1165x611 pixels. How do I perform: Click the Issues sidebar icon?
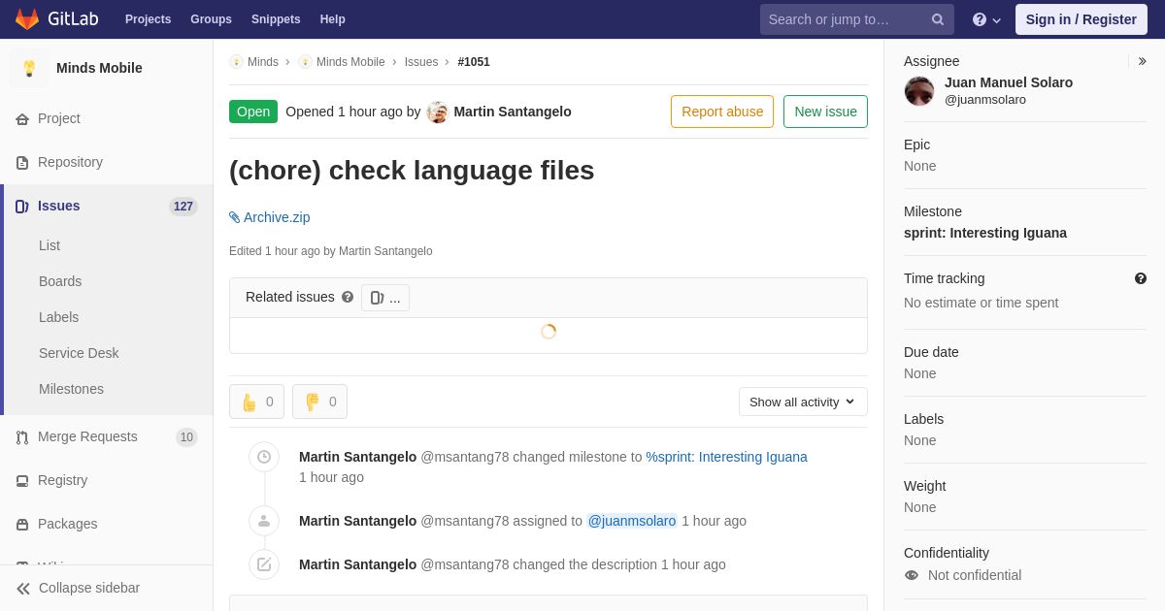coord(22,207)
